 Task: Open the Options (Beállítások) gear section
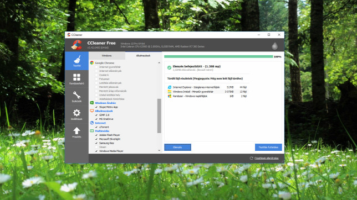76,114
